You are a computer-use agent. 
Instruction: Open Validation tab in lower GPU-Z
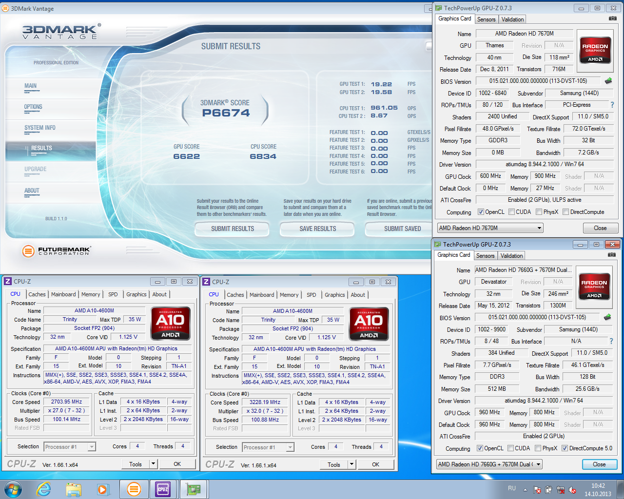(511, 256)
